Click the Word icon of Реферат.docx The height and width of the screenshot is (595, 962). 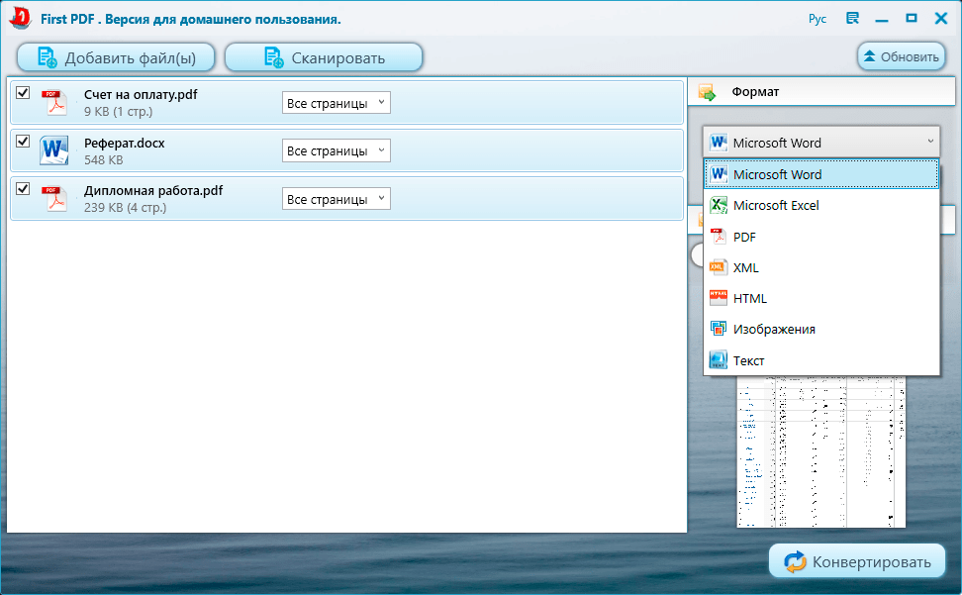pyautogui.click(x=54, y=150)
